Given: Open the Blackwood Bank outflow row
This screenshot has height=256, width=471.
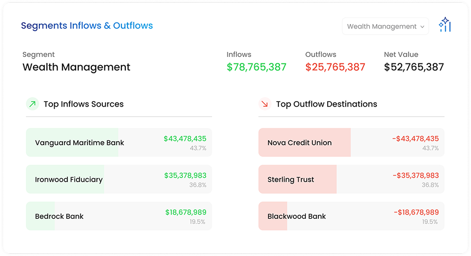Looking at the screenshot, I should 351,216.
